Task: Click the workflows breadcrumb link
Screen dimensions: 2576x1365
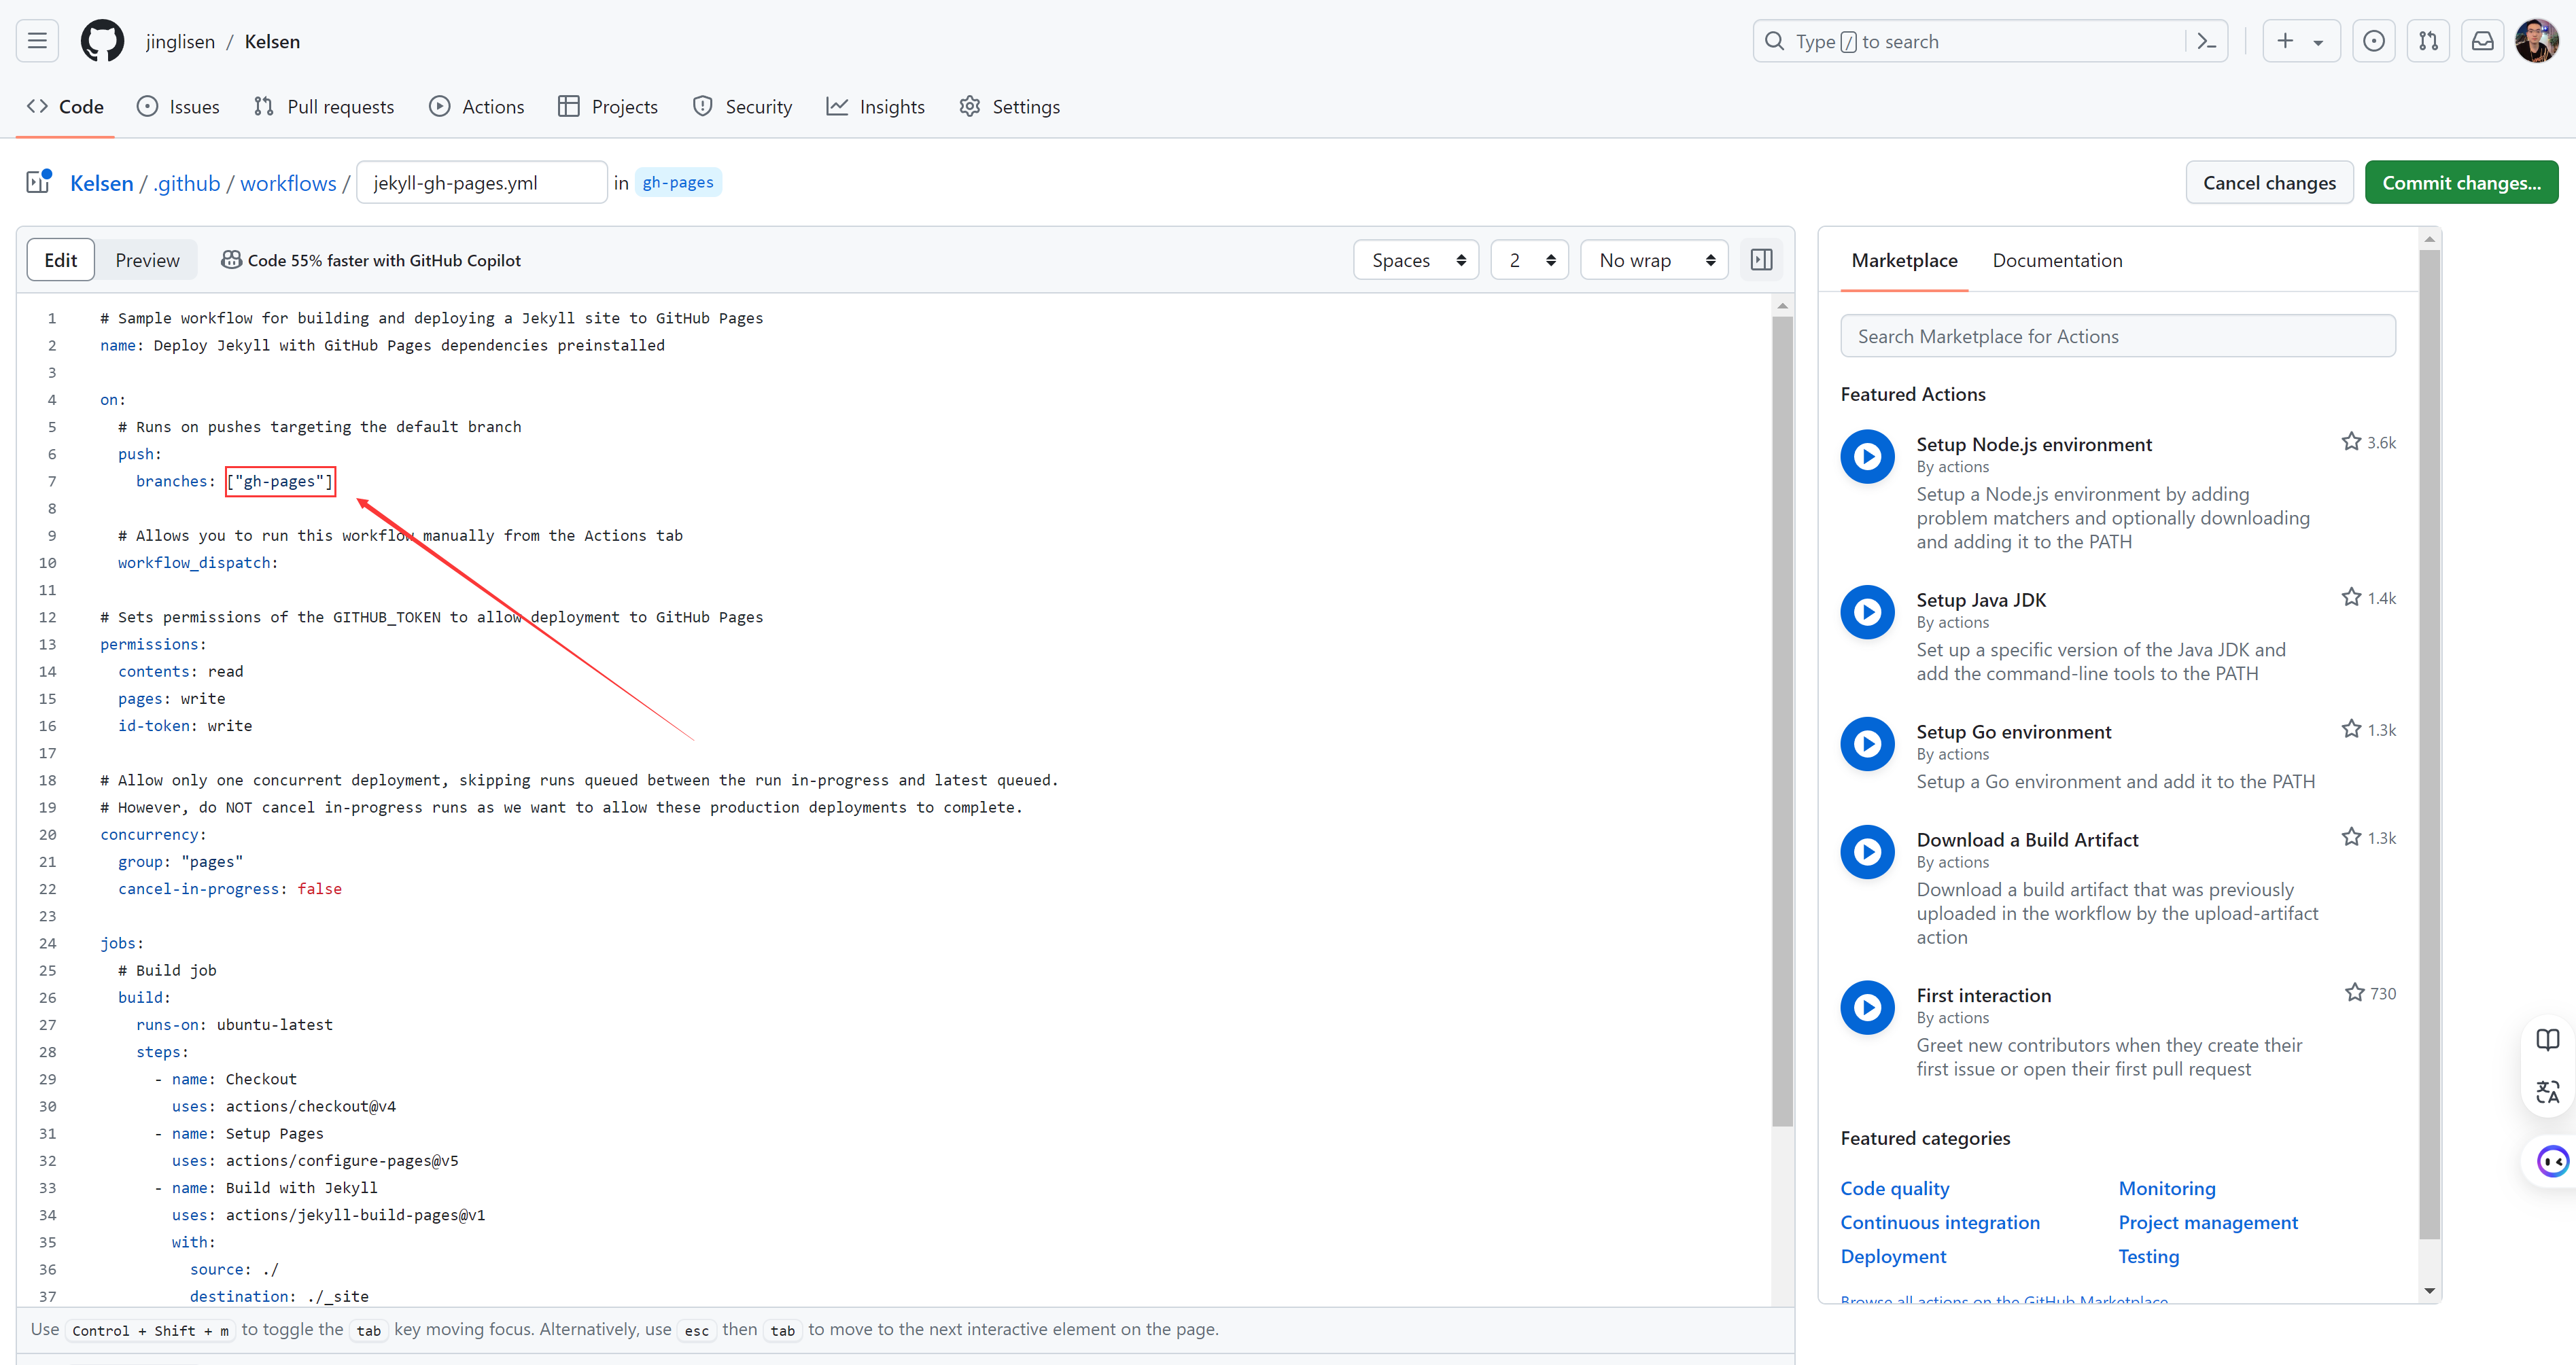Action: point(288,183)
